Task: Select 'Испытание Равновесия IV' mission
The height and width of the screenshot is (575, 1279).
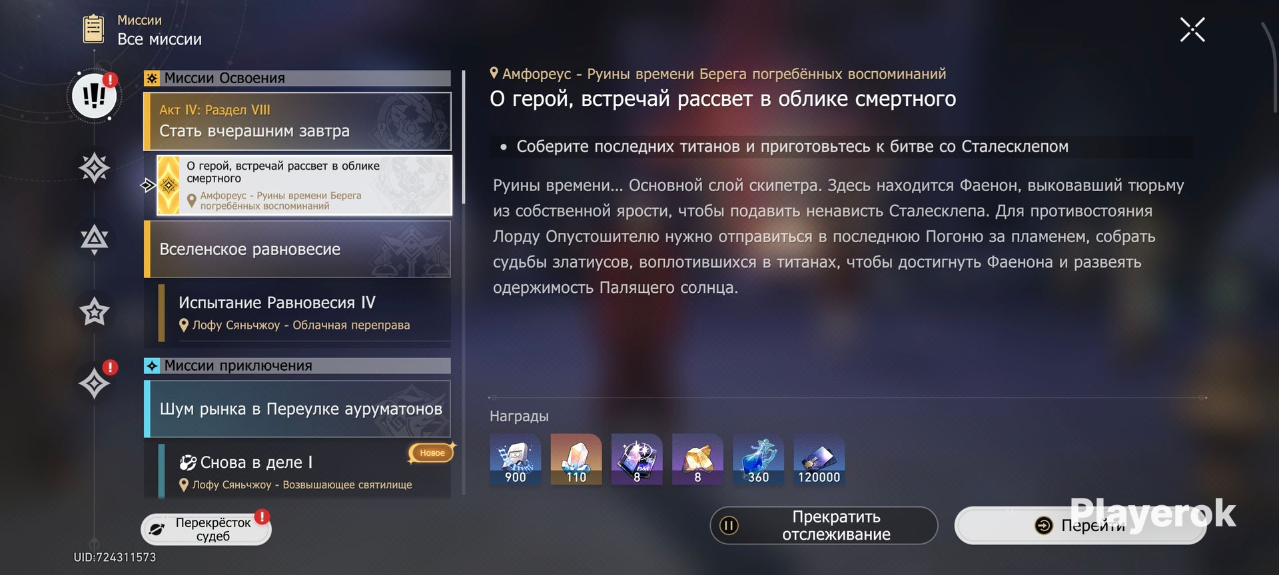Action: click(304, 313)
